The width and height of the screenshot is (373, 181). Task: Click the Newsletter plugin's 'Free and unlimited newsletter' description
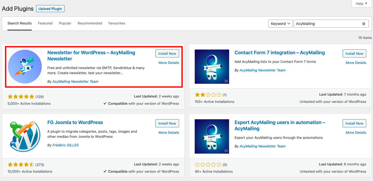point(96,70)
